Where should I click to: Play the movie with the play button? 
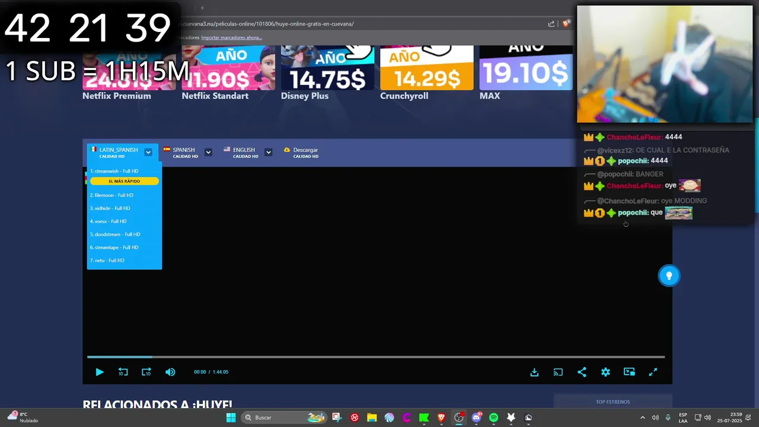[100, 372]
